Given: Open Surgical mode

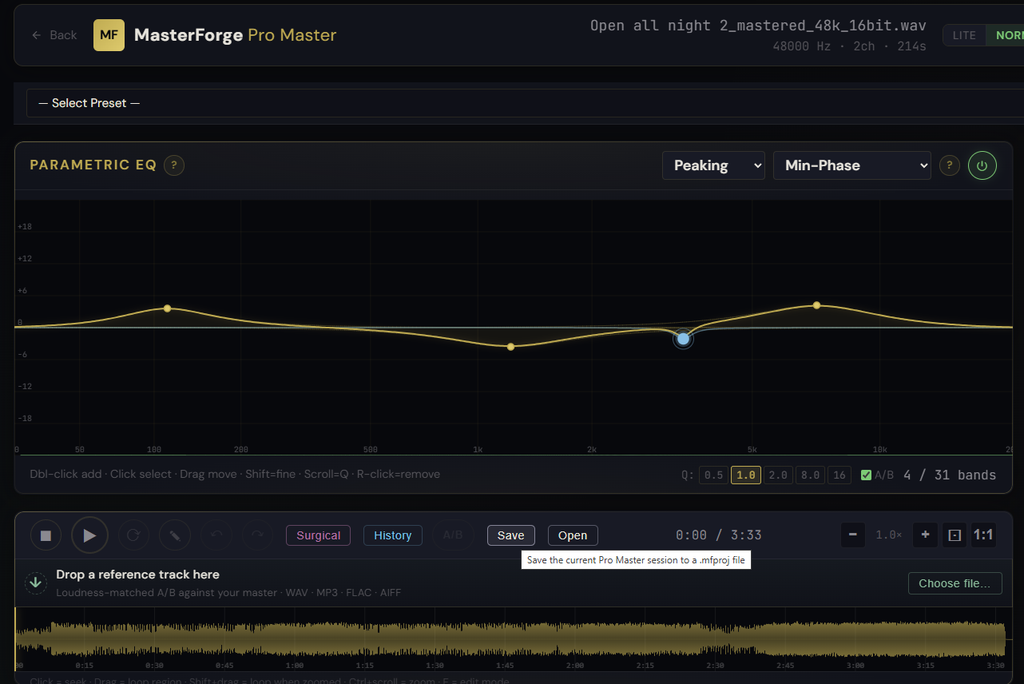Looking at the screenshot, I should point(318,535).
